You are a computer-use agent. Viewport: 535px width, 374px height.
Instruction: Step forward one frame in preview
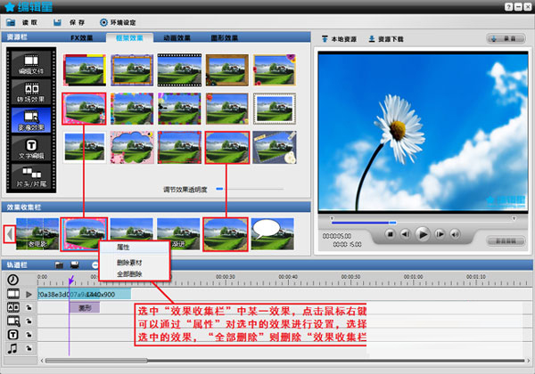pyautogui.click(x=440, y=234)
